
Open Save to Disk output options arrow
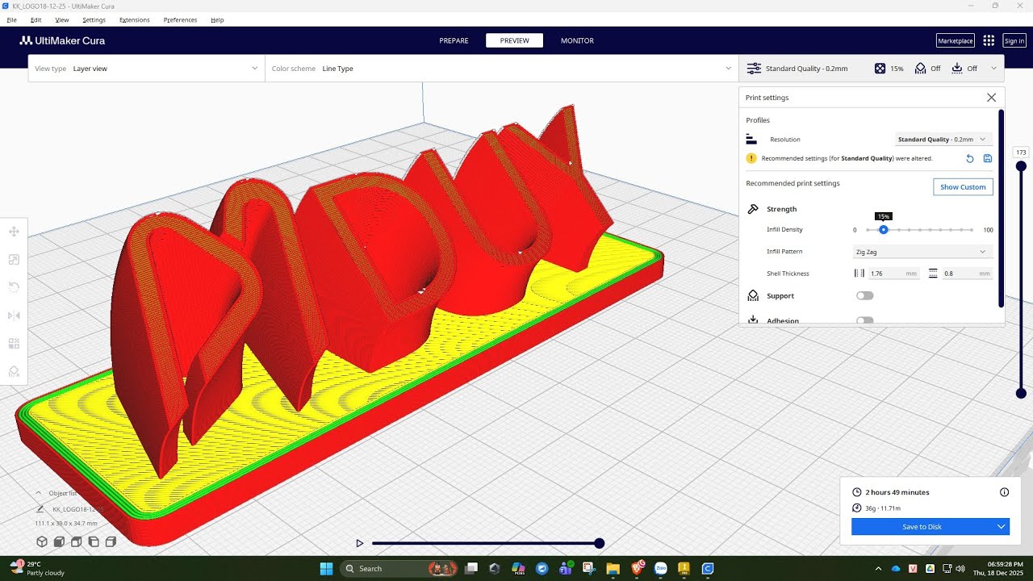tap(1001, 527)
